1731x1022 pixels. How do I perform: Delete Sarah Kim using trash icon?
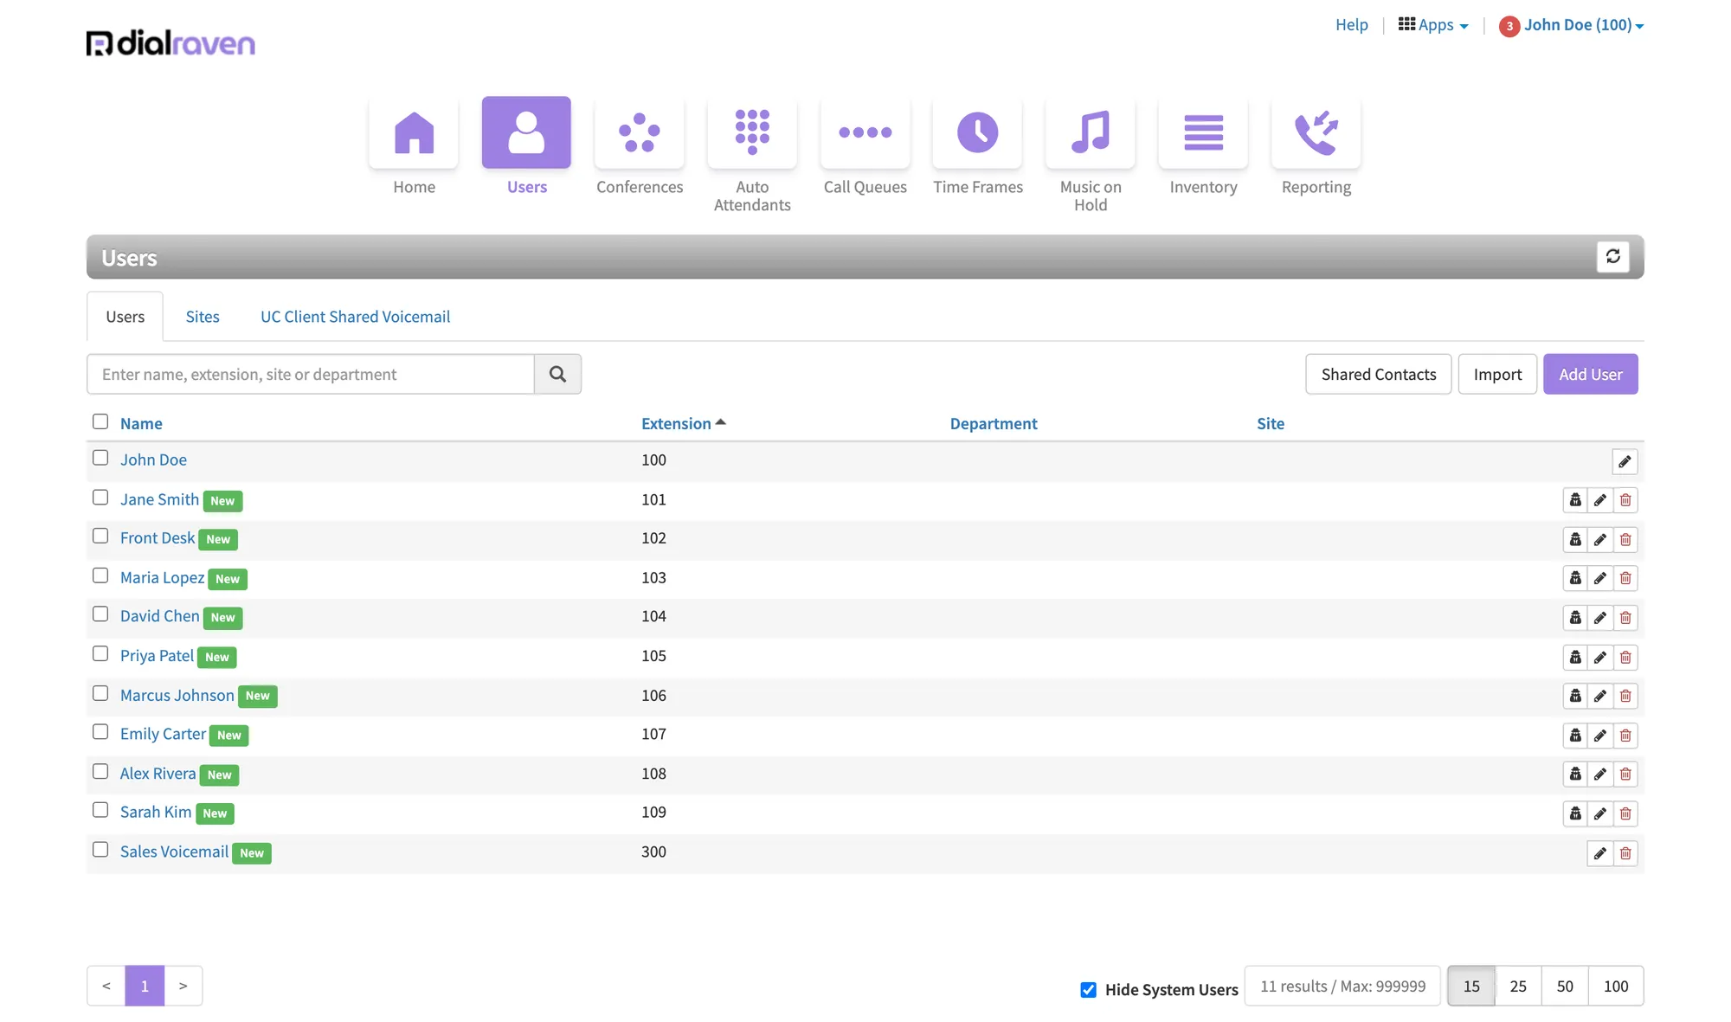click(x=1625, y=813)
